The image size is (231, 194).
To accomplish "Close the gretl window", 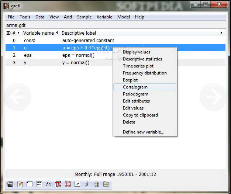I will 219,4.
